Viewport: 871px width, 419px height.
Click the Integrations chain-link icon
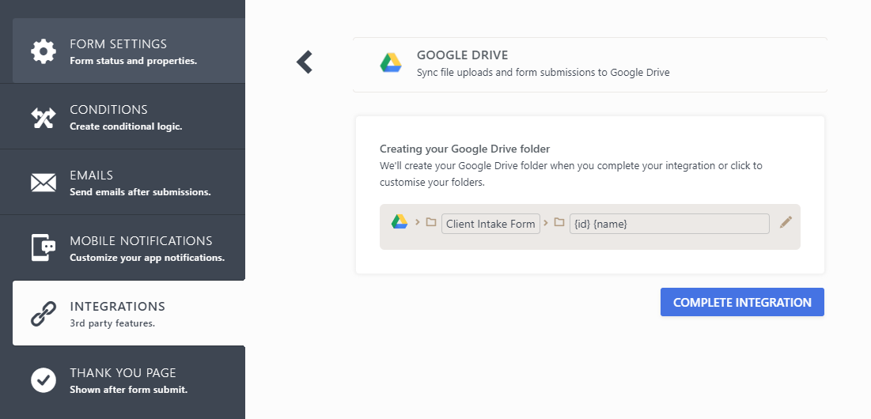click(44, 314)
